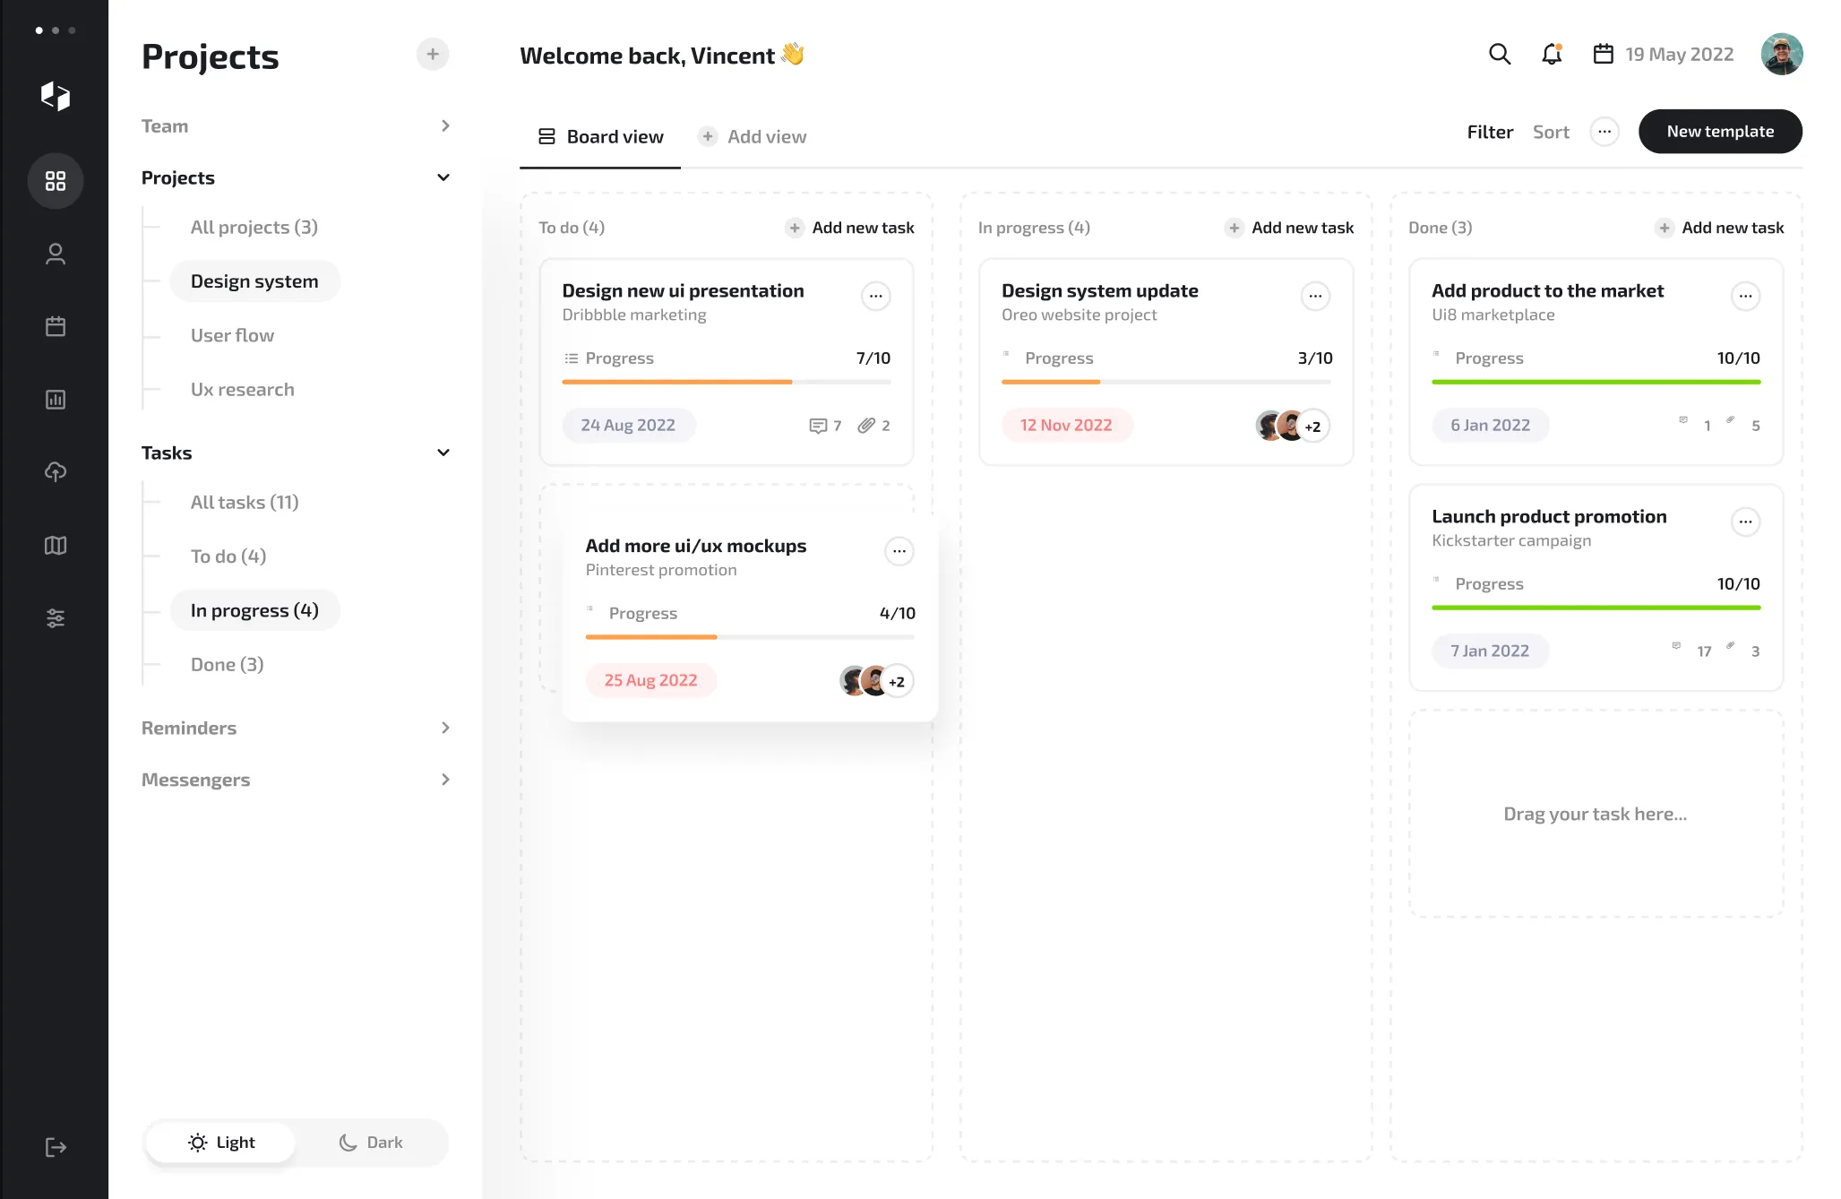Click the New template button
The image size is (1841, 1199).
coord(1719,132)
